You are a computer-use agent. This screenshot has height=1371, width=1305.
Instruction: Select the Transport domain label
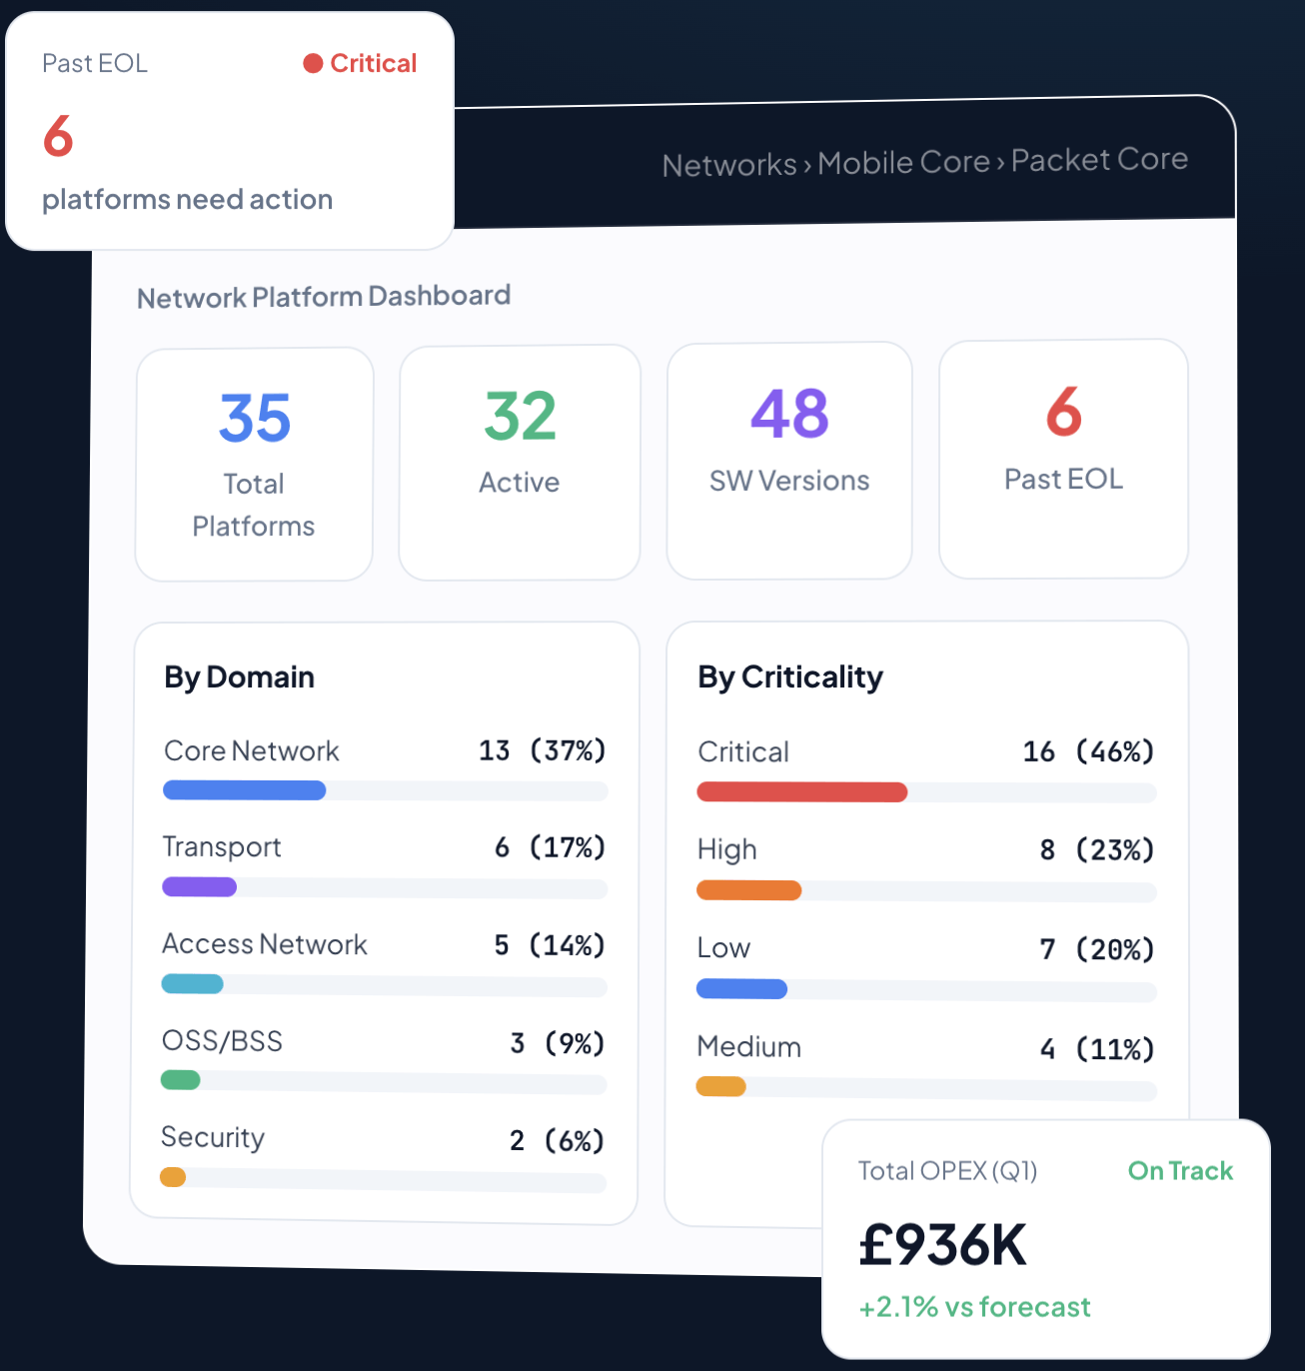pyautogui.click(x=222, y=847)
